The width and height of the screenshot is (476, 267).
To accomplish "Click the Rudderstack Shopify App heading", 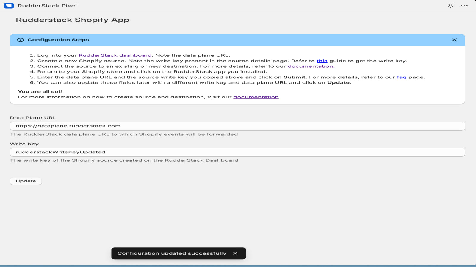I will pos(72,20).
